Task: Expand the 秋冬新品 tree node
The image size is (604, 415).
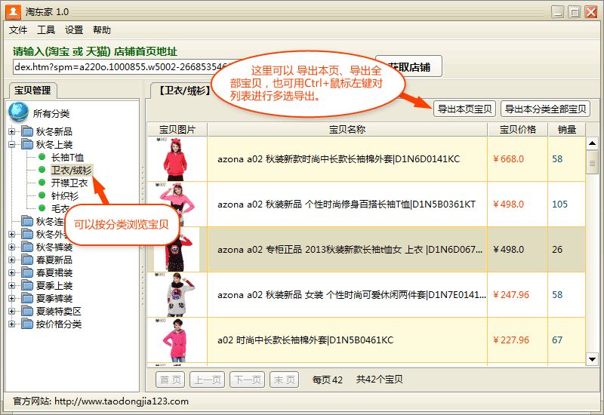Action: (12, 131)
